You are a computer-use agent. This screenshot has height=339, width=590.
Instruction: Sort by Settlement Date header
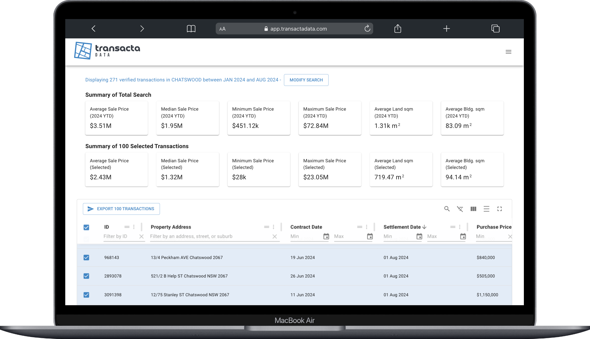coord(402,227)
